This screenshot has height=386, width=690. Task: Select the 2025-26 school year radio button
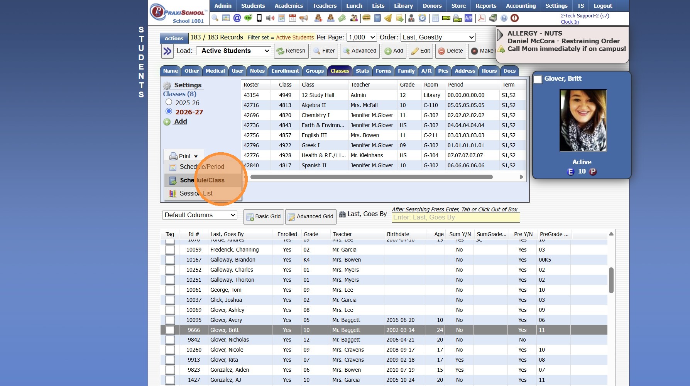click(169, 102)
